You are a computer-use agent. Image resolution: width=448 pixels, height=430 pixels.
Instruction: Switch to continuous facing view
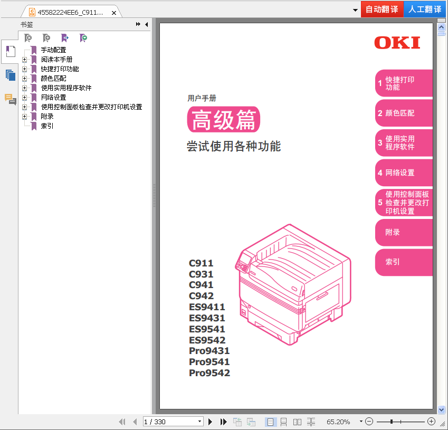click(311, 422)
